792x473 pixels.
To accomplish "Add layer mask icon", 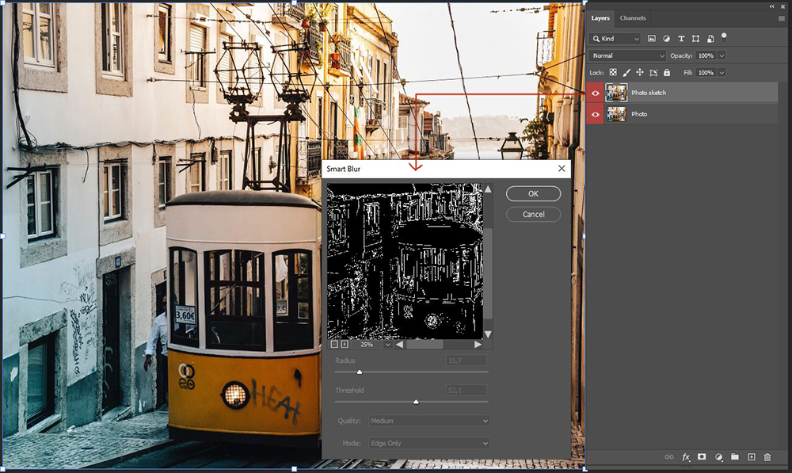I will tap(702, 456).
